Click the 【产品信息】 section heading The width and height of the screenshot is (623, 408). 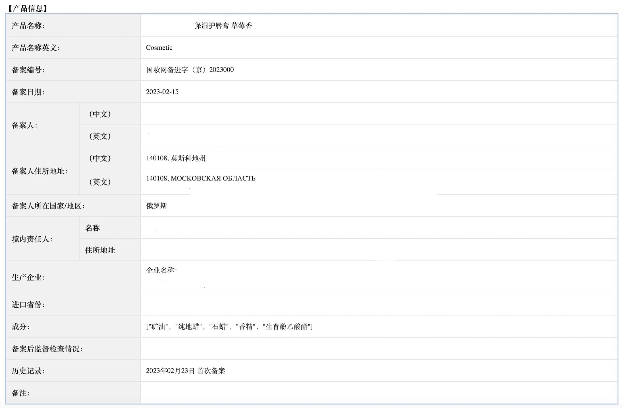(x=28, y=8)
